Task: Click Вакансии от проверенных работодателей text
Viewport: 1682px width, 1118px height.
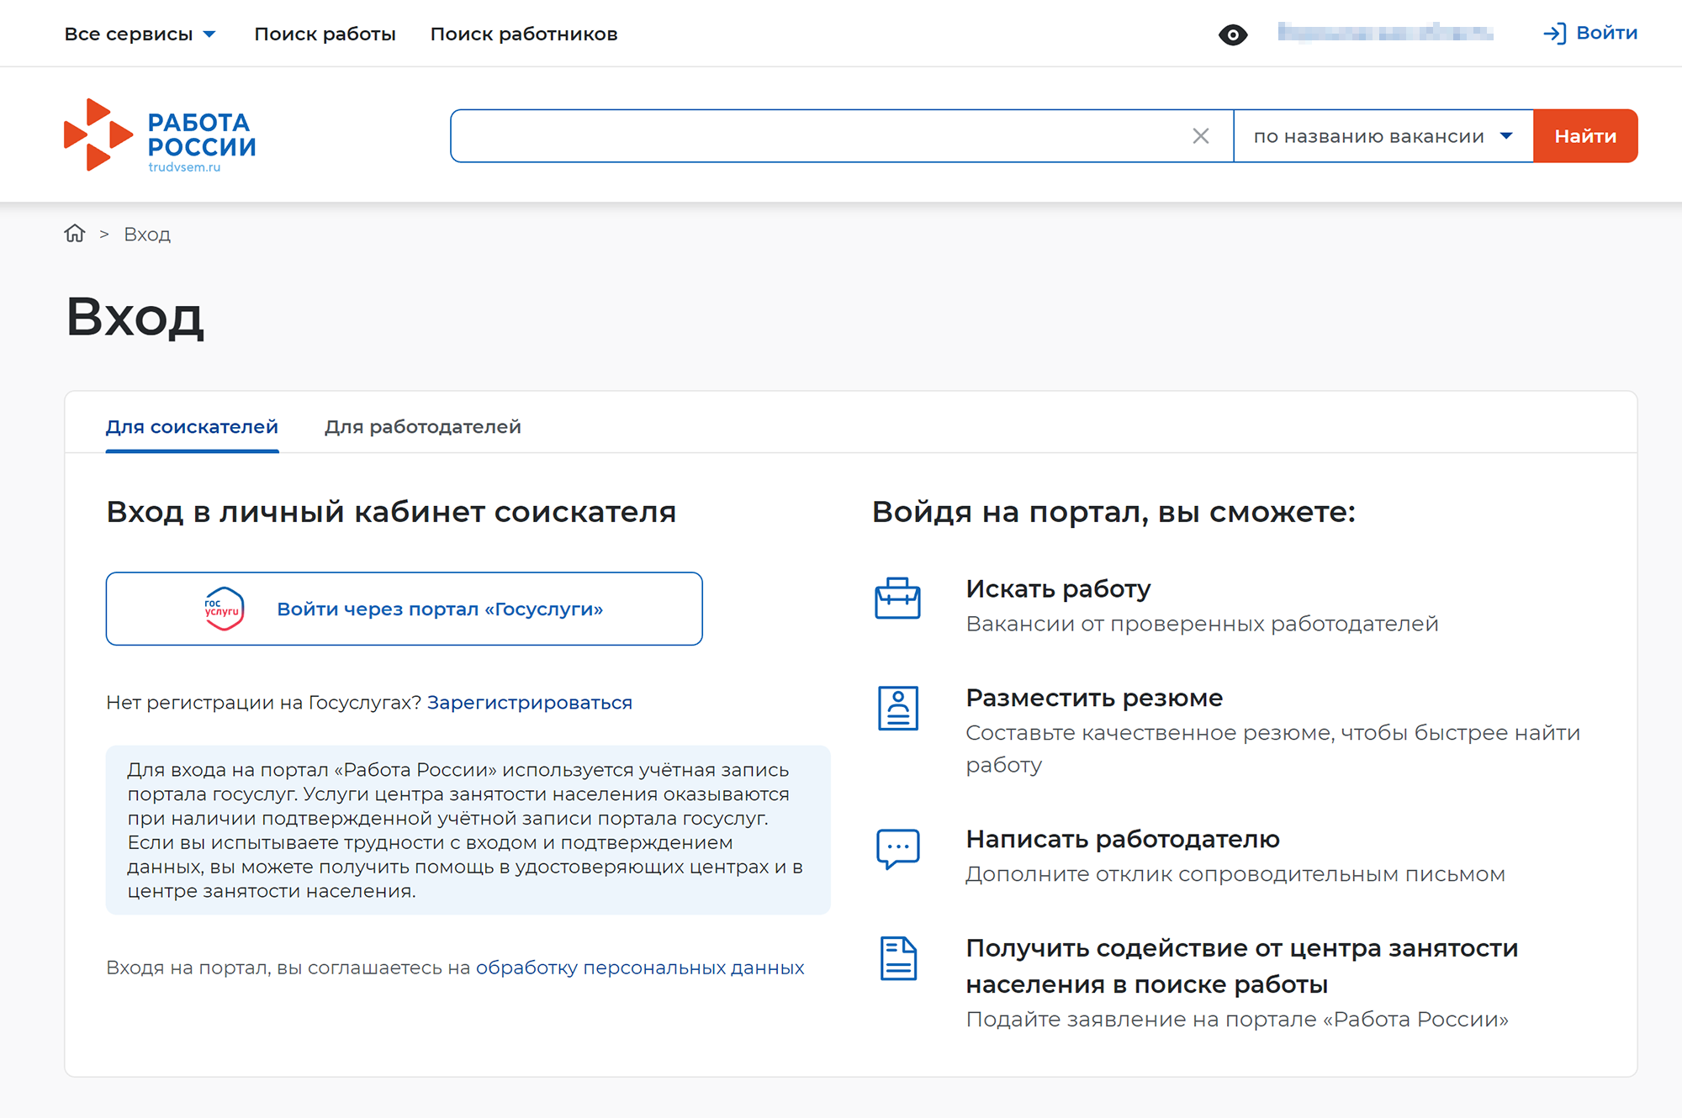Action: [1202, 625]
